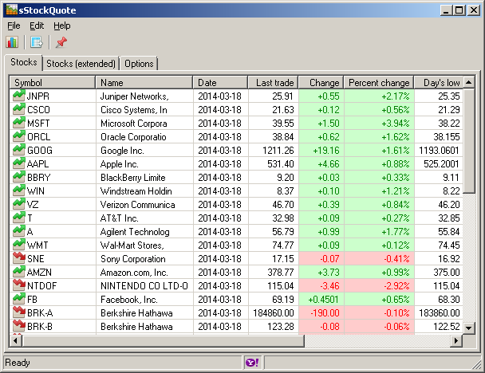The height and width of the screenshot is (373, 485).
Task: Click the horizontal scrollbar left arrow
Action: coord(15,341)
